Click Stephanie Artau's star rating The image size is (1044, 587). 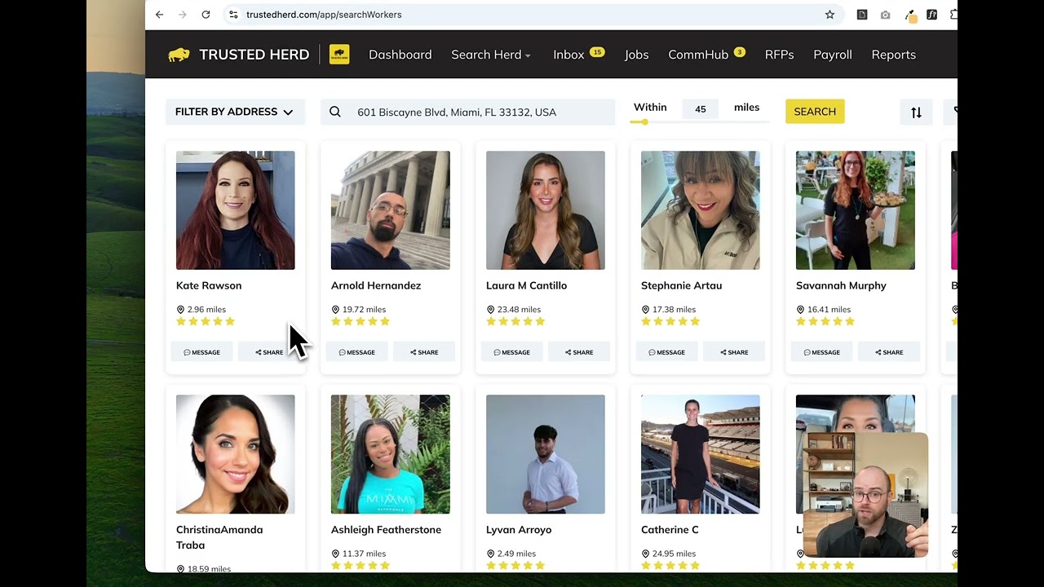pyautogui.click(x=670, y=321)
